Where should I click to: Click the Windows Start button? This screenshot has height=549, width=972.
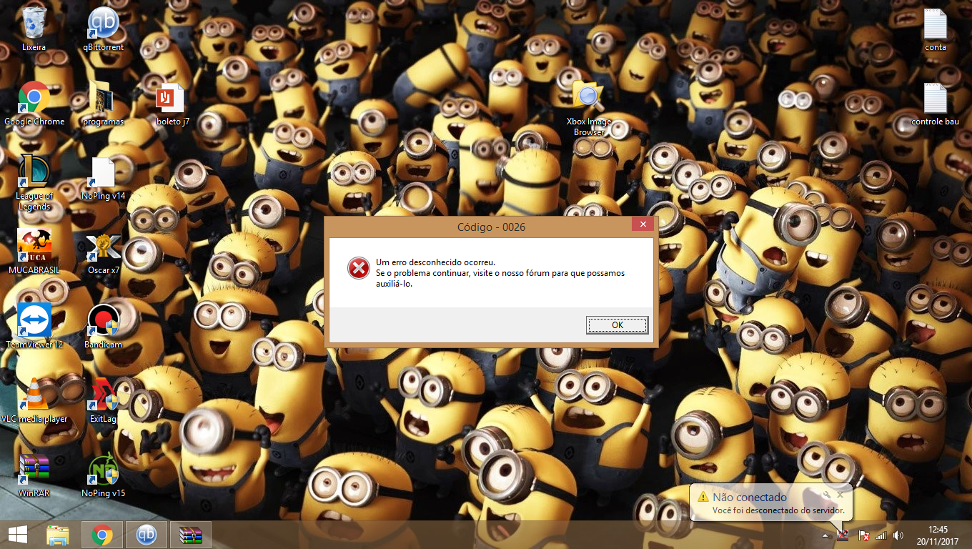17,535
